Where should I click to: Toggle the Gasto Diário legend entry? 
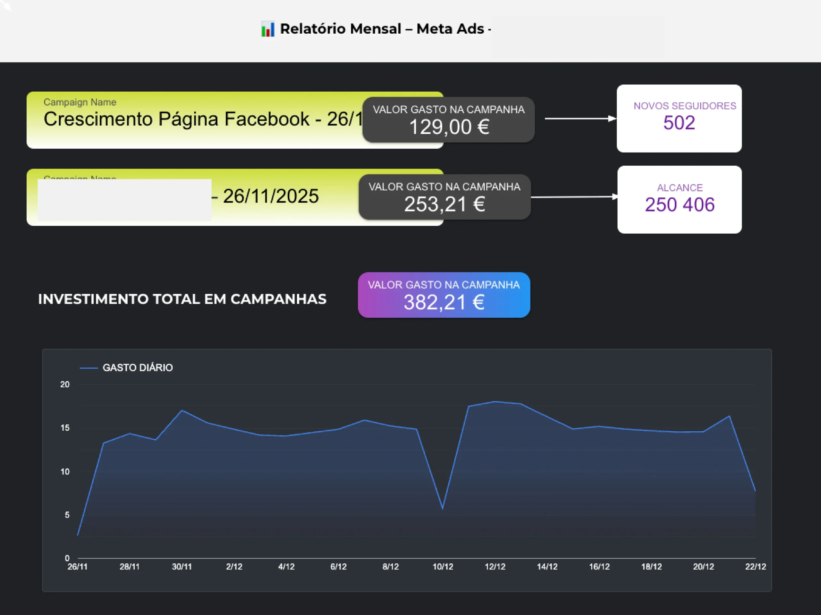[137, 368]
